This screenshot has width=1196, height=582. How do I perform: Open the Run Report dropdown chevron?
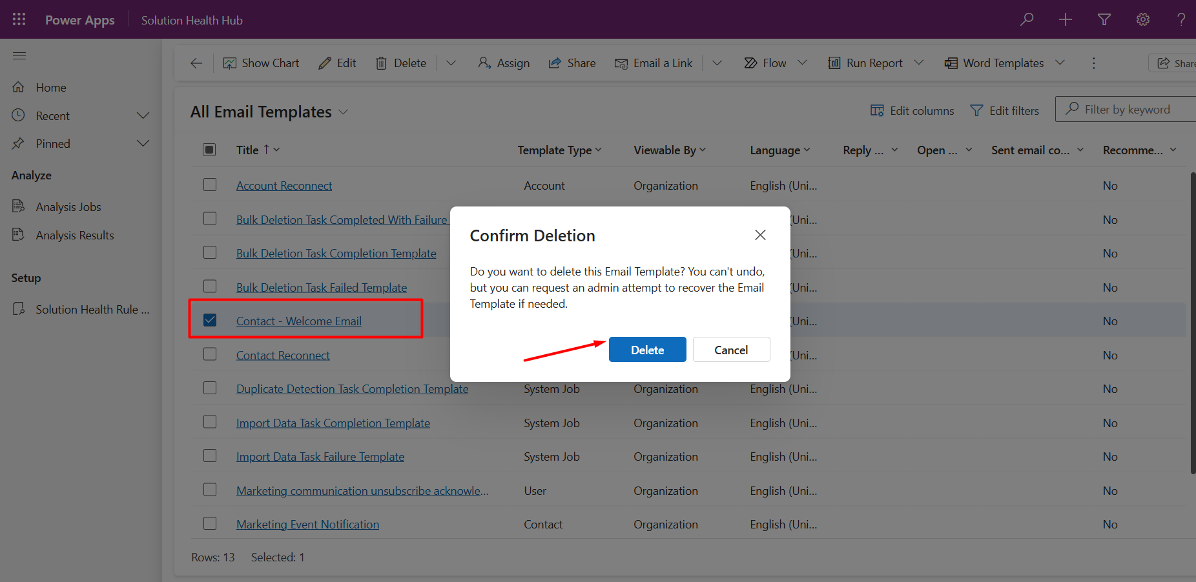pos(919,63)
